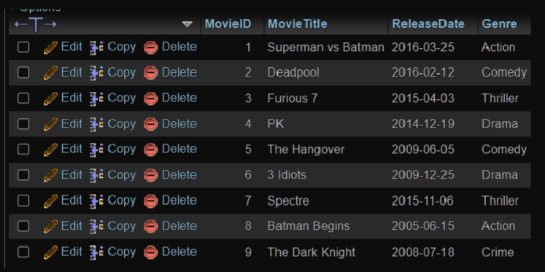This screenshot has height=272, width=545.
Task: Tick the checkbox beside The Dark Knight
Action: [23, 252]
